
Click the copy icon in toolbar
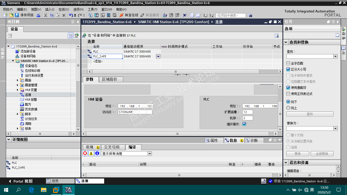52,15
